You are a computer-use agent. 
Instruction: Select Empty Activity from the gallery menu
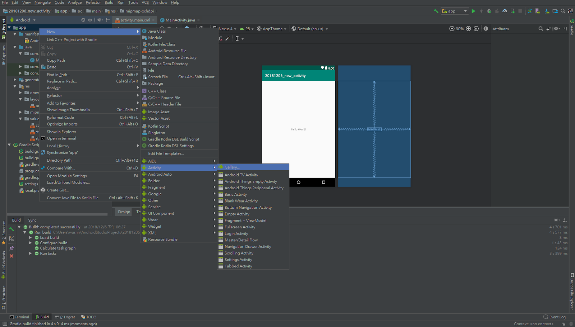click(x=237, y=214)
